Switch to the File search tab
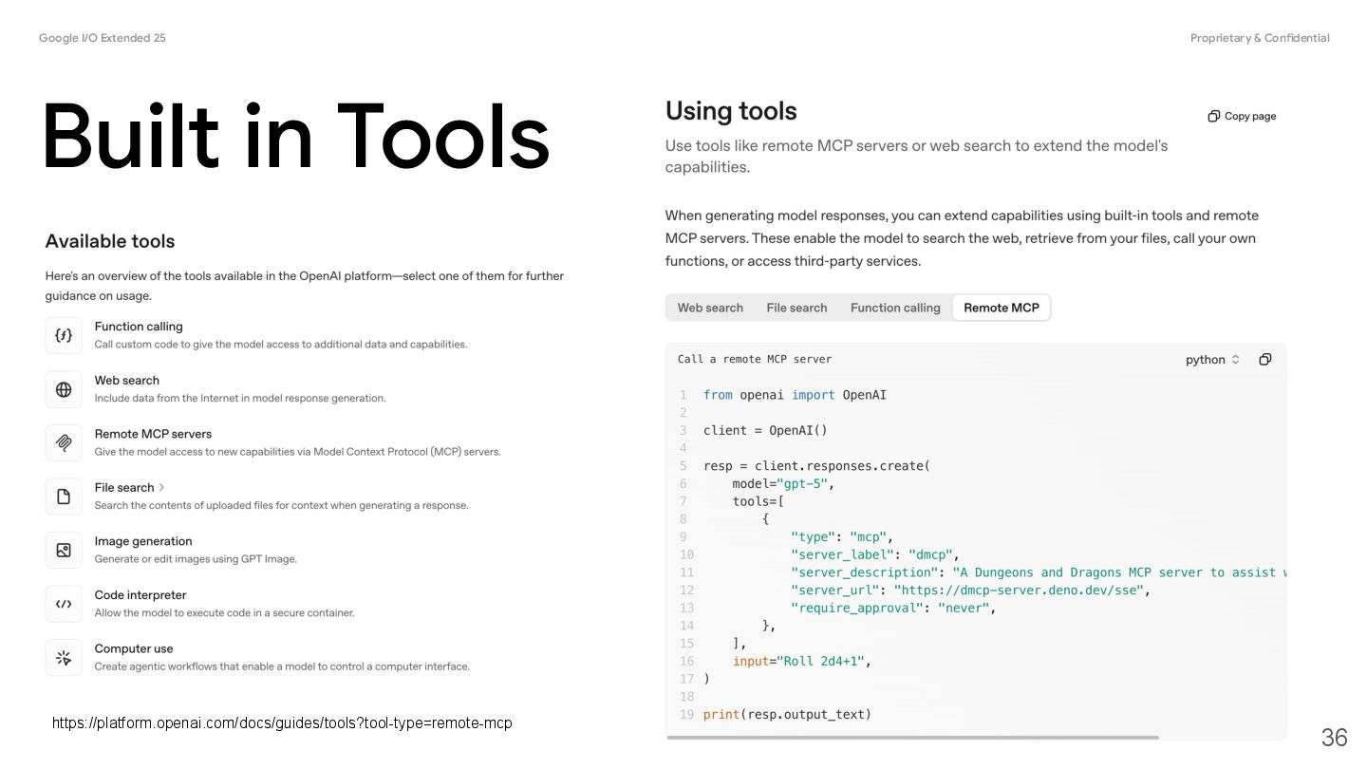The height and width of the screenshot is (769, 1367). 796,308
